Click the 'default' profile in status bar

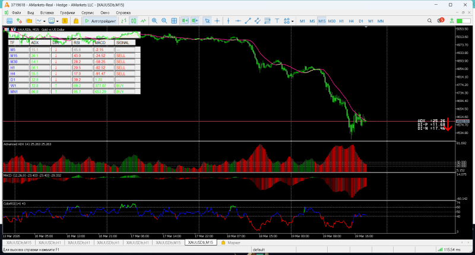pyautogui.click(x=259, y=250)
